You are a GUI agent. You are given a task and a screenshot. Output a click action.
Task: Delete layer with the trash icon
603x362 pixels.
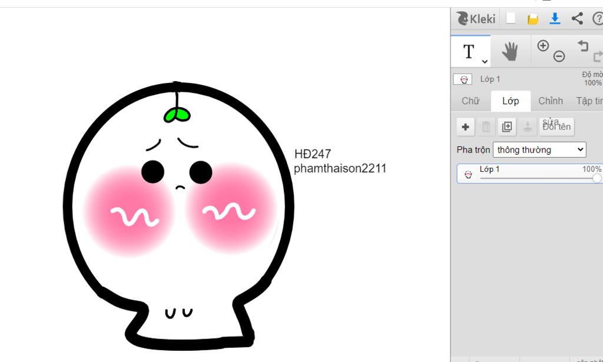[486, 127]
